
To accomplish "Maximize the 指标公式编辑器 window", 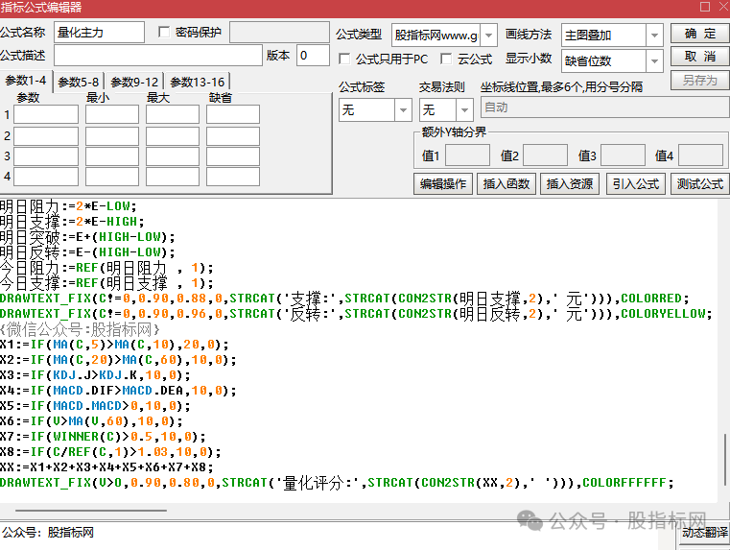I will point(705,7).
